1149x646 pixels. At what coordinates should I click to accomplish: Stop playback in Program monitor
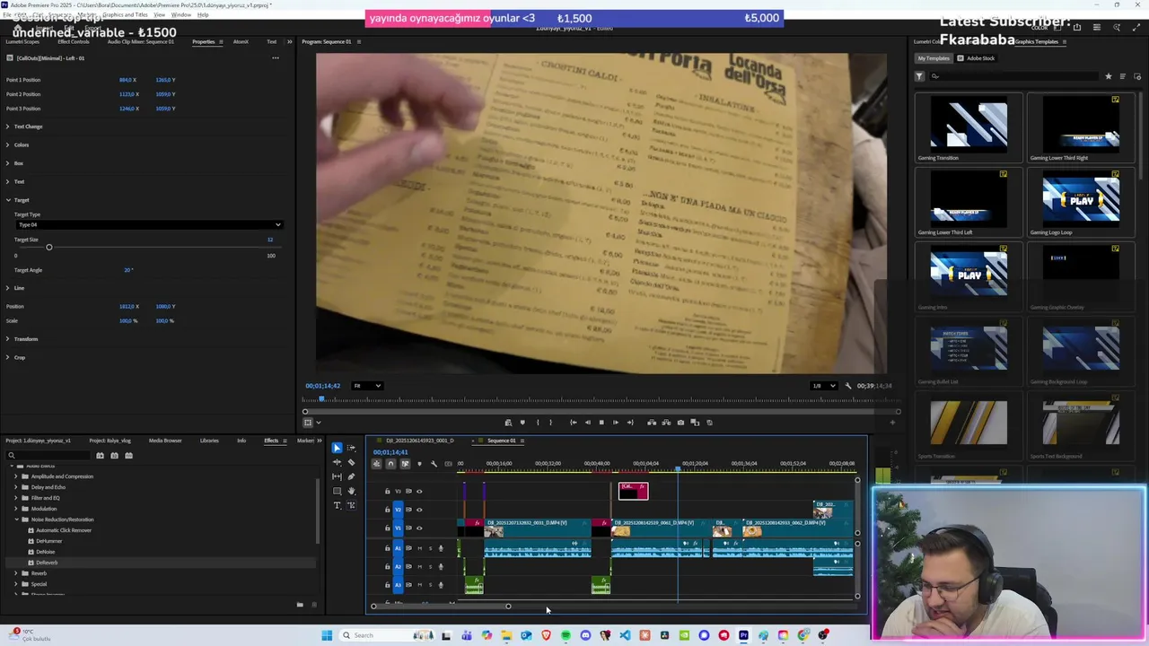[x=601, y=423]
